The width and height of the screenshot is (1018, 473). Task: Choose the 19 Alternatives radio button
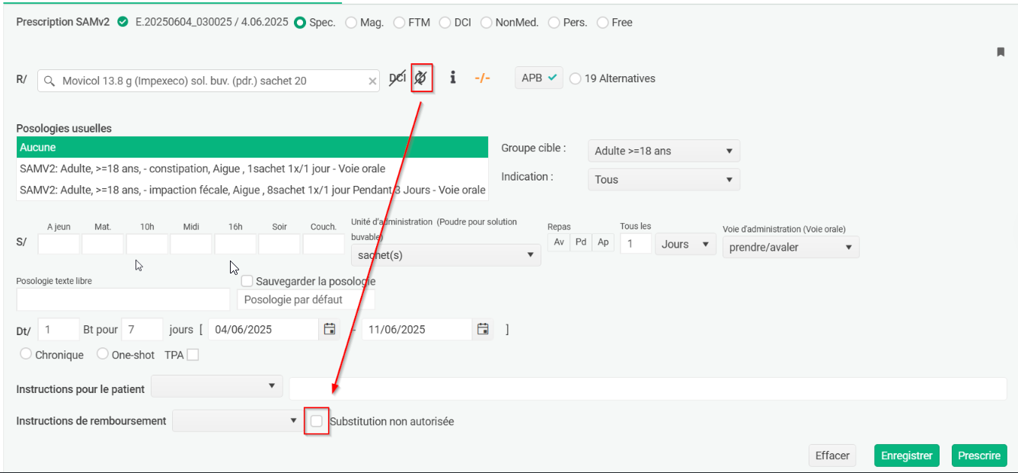[576, 78]
